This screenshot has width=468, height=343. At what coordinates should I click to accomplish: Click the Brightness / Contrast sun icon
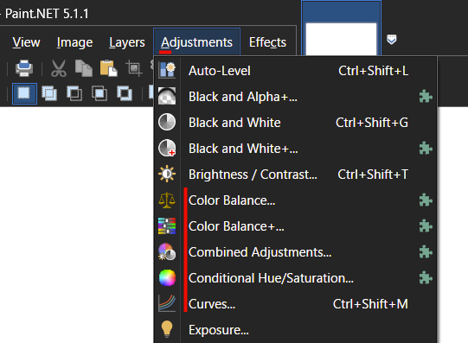[167, 174]
